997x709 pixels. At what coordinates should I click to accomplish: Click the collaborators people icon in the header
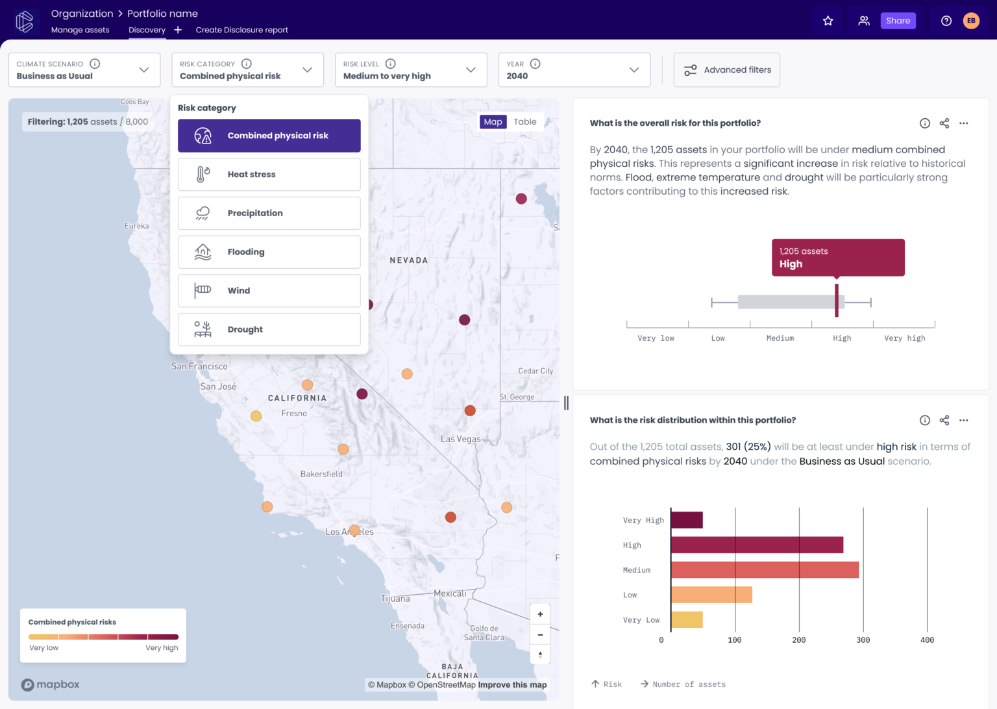(x=863, y=20)
